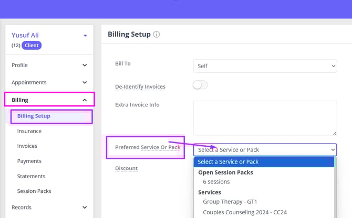Open the Invoices page
Screen dimensions: 352x218
[27, 146]
